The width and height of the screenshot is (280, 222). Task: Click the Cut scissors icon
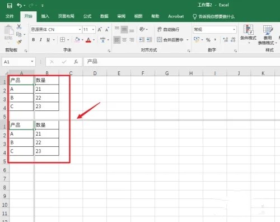[19, 26]
